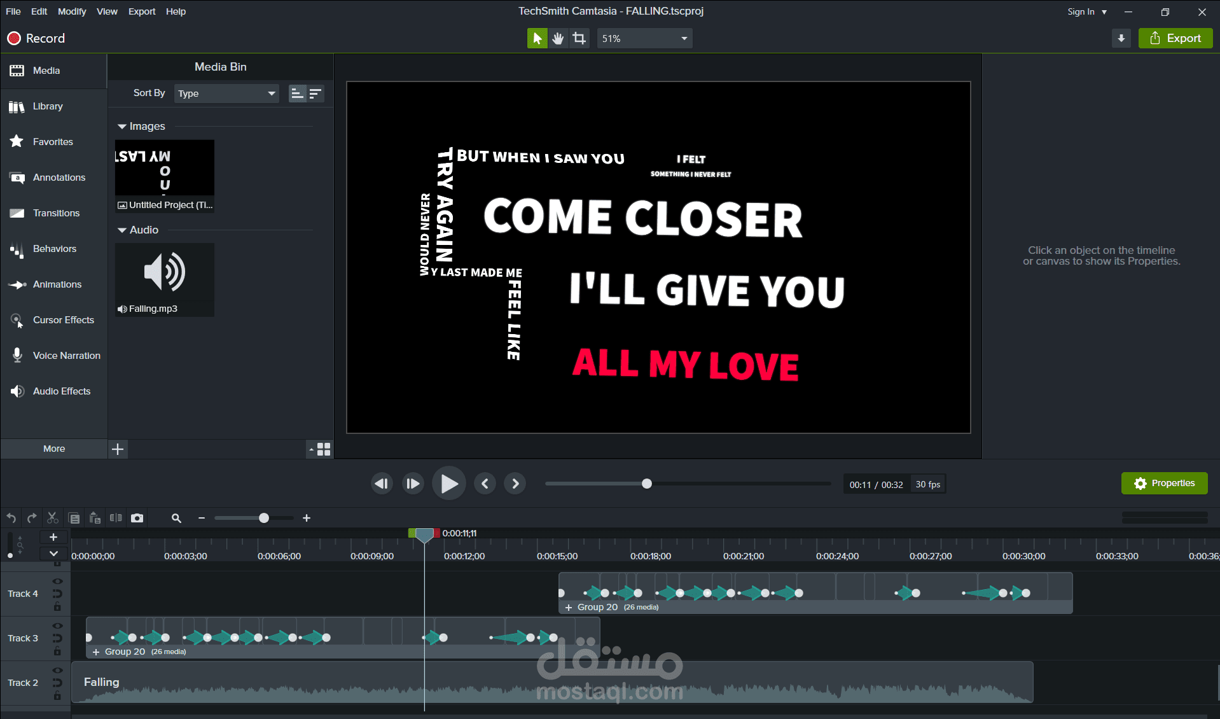The height and width of the screenshot is (719, 1220).
Task: Zoom out the timeline with minus
Action: (x=202, y=518)
